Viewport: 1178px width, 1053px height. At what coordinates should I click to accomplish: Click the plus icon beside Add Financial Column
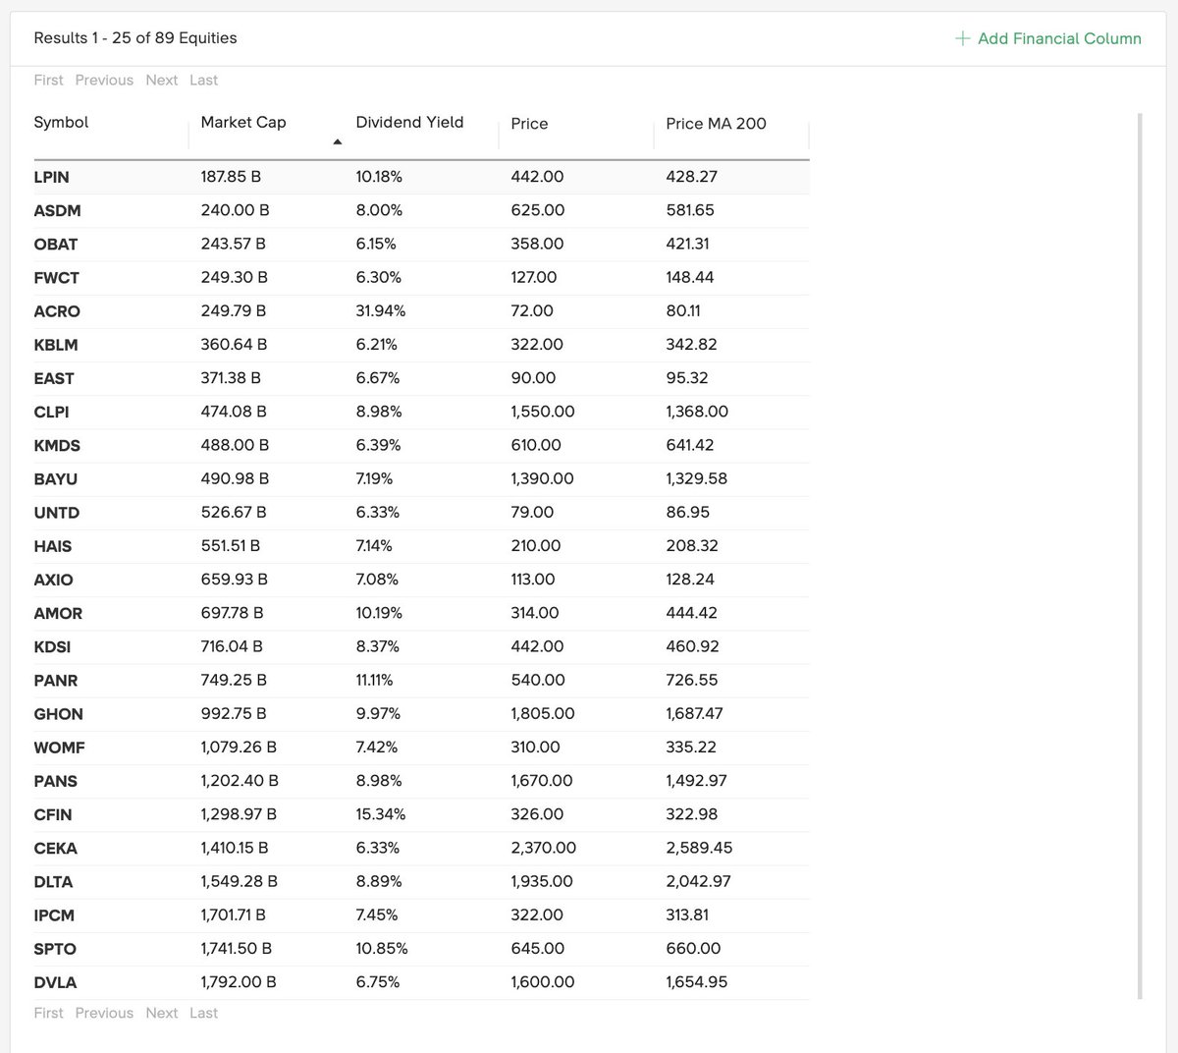(x=962, y=38)
